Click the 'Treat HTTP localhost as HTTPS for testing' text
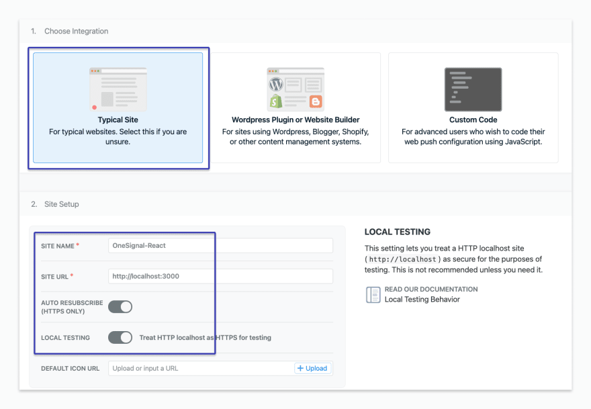 [205, 337]
